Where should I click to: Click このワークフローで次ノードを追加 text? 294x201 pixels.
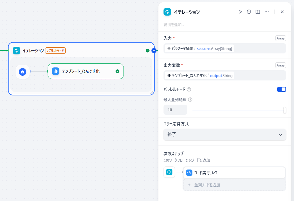(187, 160)
